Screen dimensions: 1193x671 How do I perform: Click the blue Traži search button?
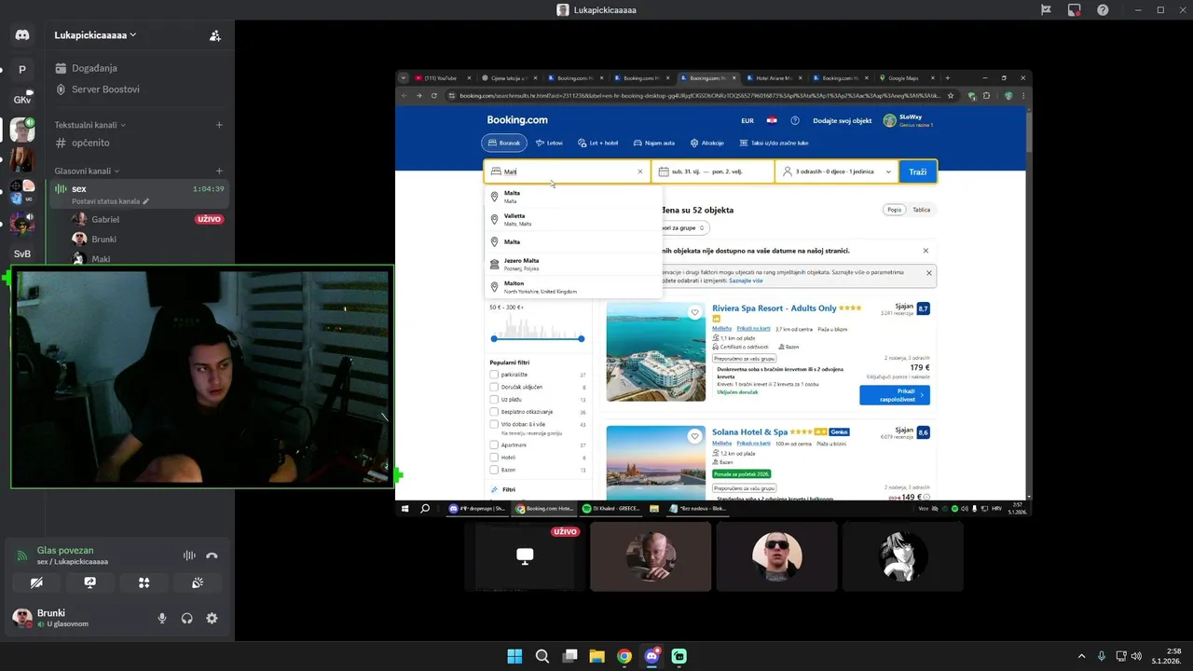click(x=918, y=171)
